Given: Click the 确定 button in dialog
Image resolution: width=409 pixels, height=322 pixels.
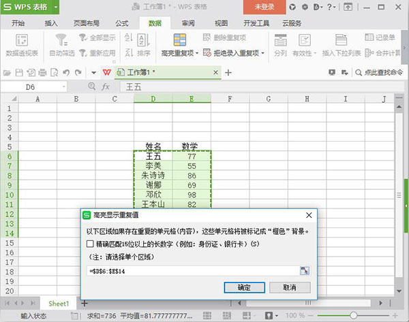Looking at the screenshot, I should coord(244,287).
